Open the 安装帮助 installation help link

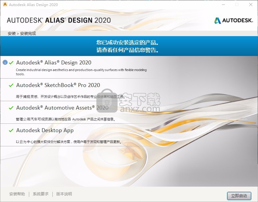click(17, 194)
